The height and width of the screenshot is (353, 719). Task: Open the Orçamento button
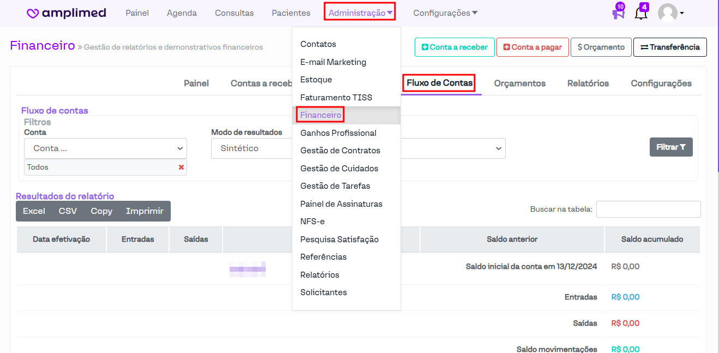click(601, 47)
